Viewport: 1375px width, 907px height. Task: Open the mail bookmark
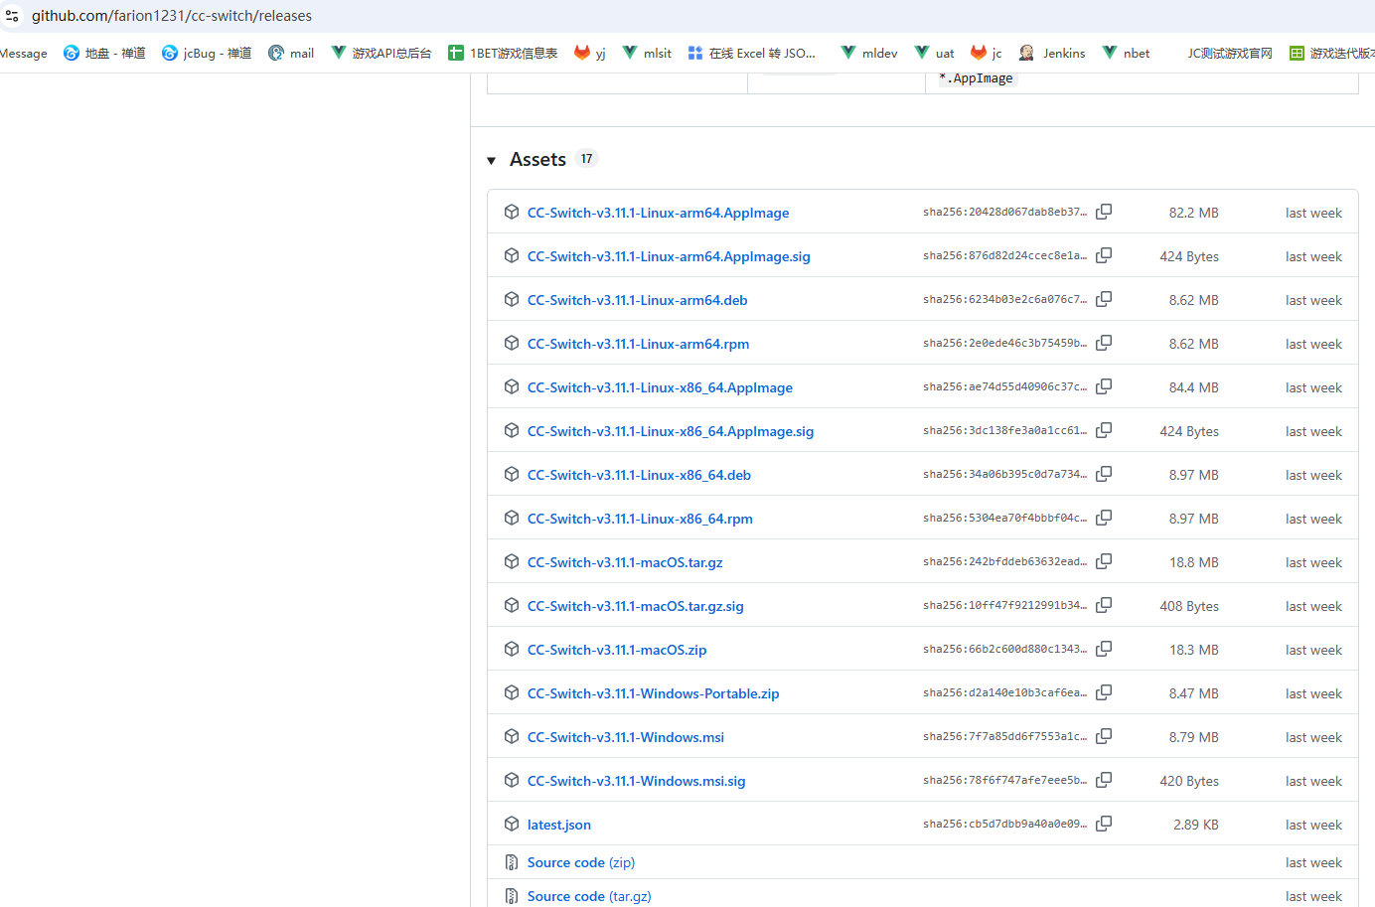click(x=291, y=53)
